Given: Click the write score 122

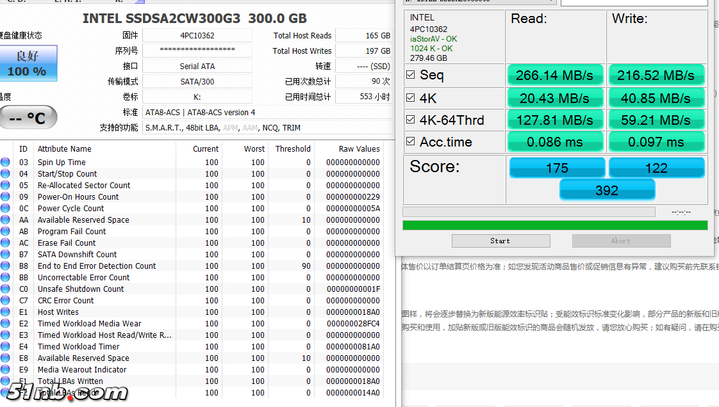Looking at the screenshot, I should coord(657,168).
